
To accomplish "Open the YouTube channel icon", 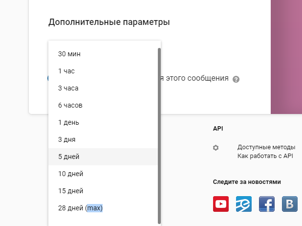I will 221,203.
